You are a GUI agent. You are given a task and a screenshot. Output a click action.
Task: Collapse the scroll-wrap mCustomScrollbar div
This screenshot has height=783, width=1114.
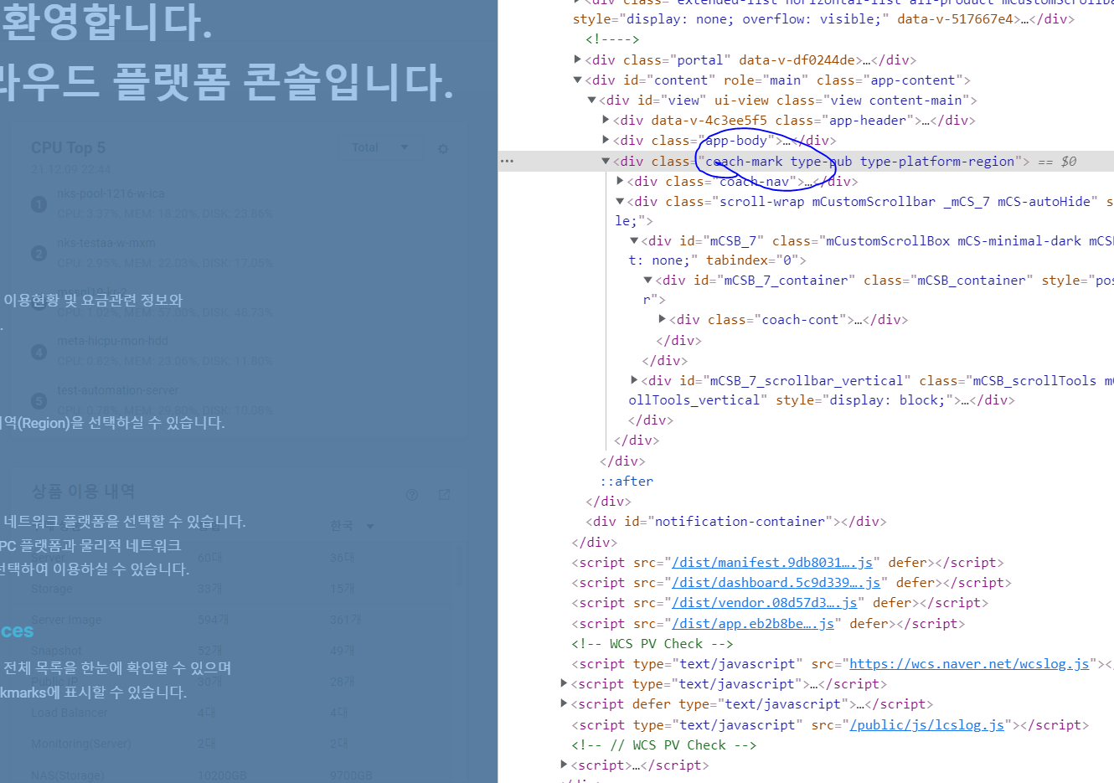(x=620, y=201)
